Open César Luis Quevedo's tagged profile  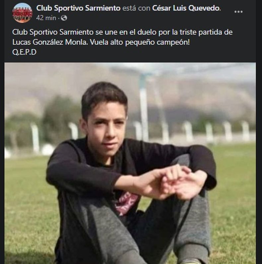click(x=186, y=8)
